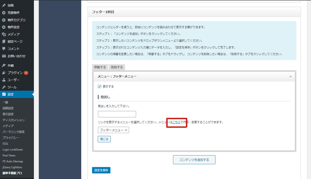This screenshot has width=311, height=179.
Task: Click the pin icon beside 投稿
Action: (x=4, y=5)
